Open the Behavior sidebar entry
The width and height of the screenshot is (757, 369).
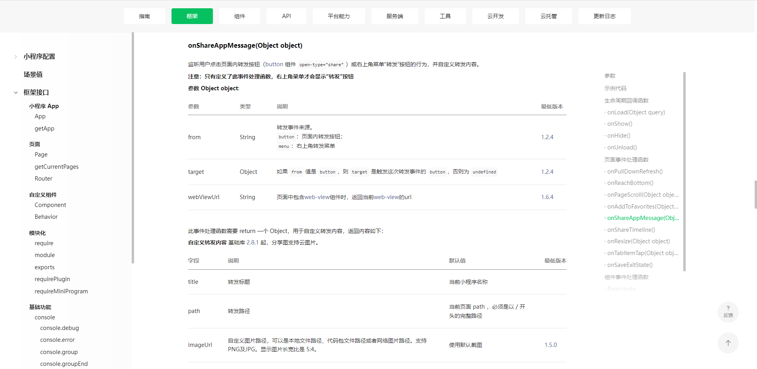point(46,217)
